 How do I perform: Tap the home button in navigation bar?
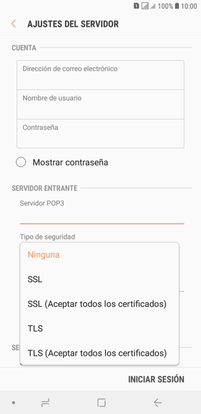tap(102, 403)
